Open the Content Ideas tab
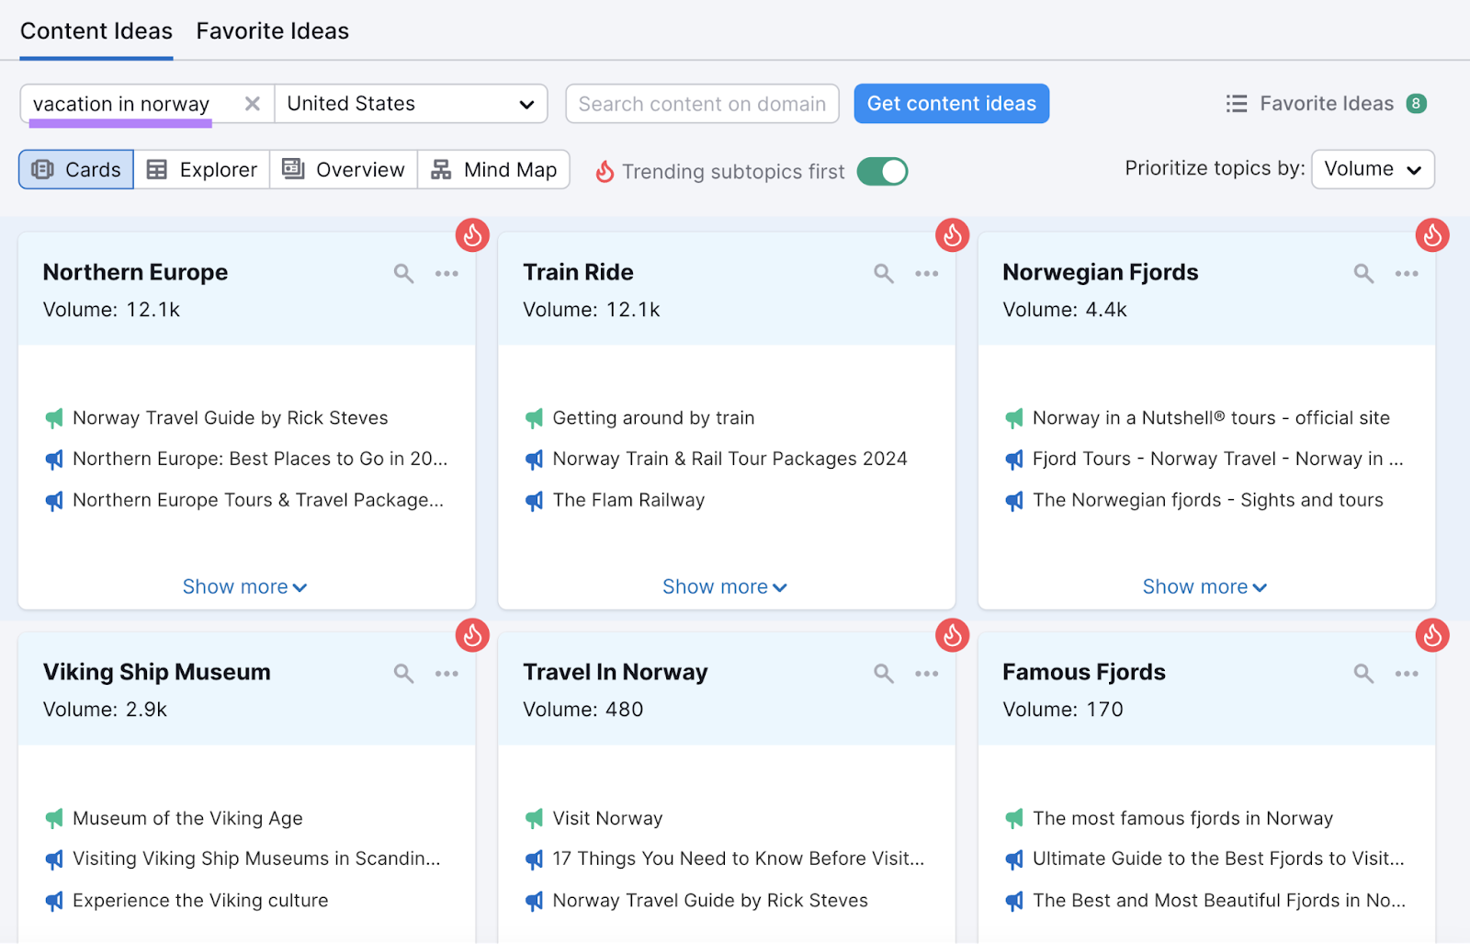 tap(96, 30)
